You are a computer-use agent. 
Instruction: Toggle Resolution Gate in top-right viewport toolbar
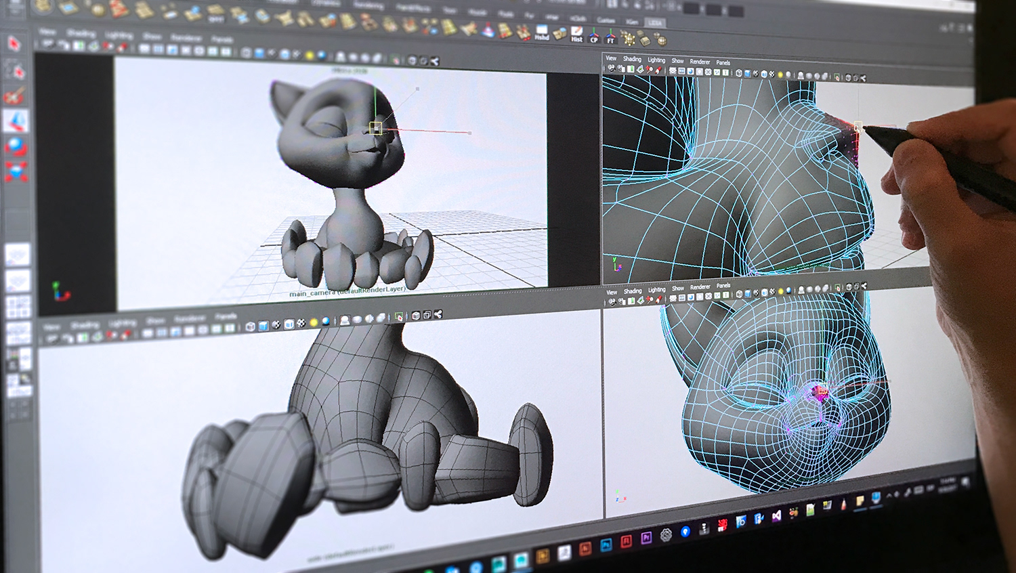click(x=691, y=71)
